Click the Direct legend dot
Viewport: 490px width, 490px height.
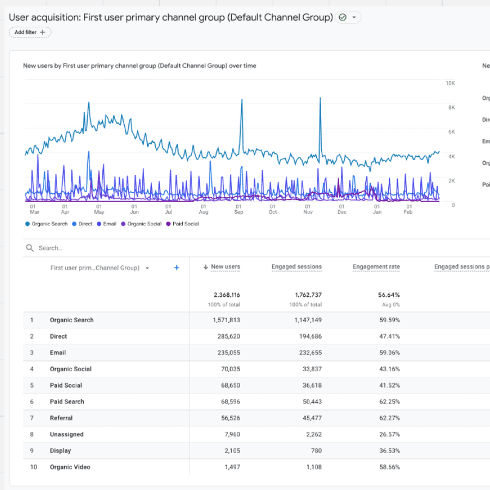(x=75, y=224)
